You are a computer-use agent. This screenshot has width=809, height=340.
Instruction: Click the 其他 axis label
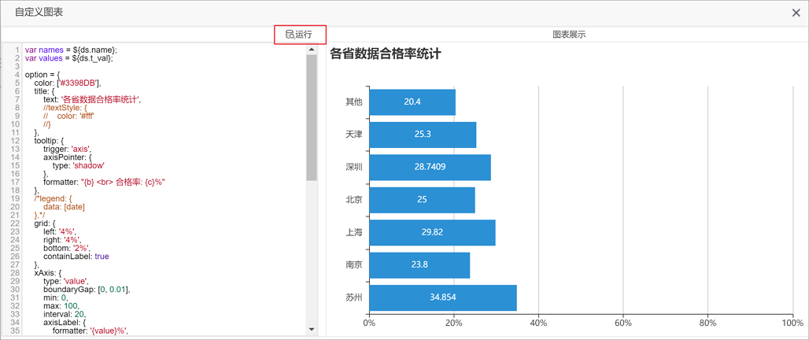pyautogui.click(x=354, y=102)
